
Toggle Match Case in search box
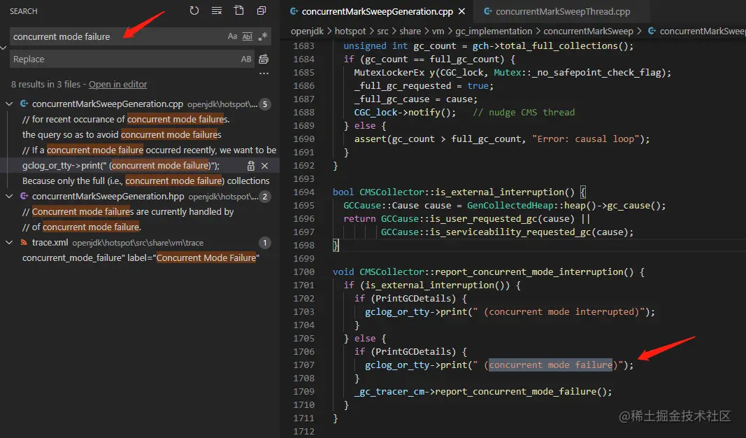point(232,36)
